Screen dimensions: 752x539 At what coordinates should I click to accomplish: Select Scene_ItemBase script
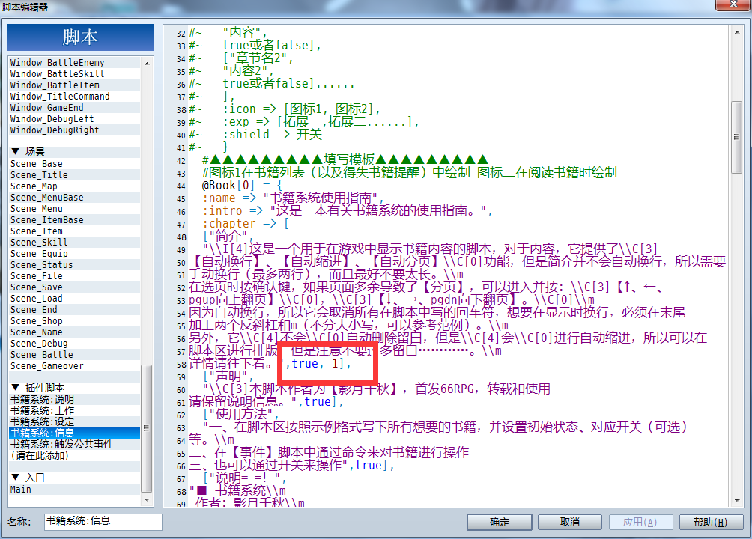(x=75, y=220)
